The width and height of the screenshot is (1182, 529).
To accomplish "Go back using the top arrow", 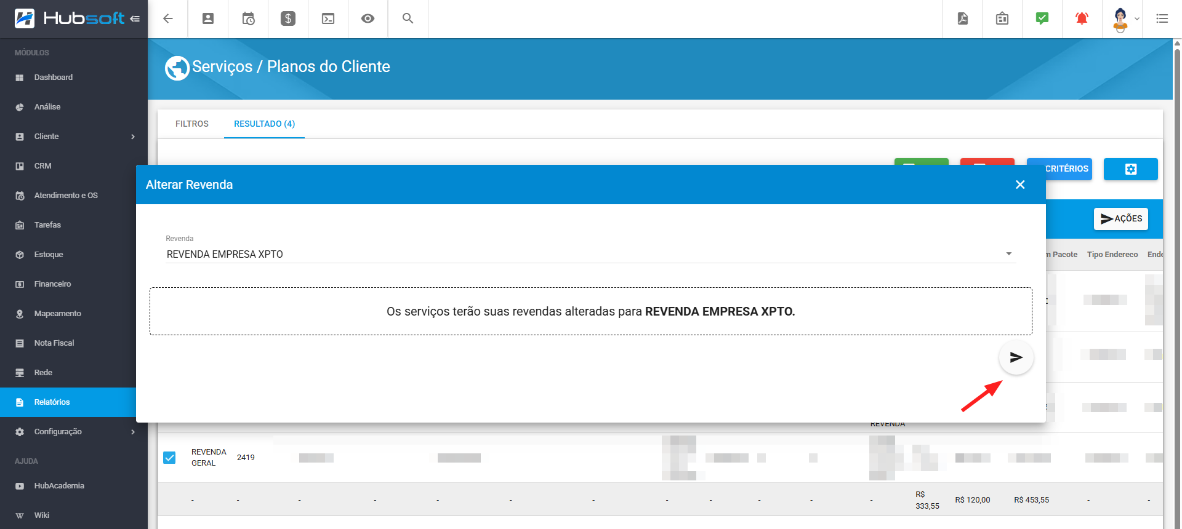I will click(168, 18).
